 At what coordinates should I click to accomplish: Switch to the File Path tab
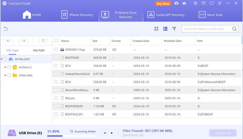coord(39,50)
